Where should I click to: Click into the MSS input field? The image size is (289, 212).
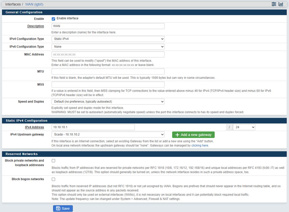click(108, 85)
